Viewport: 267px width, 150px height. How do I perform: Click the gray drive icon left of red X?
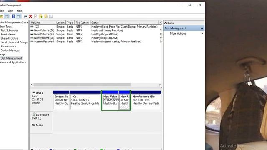(x=25, y=16)
